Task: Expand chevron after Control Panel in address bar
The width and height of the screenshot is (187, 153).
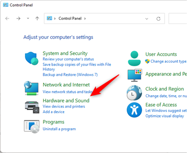Action: coord(85,19)
